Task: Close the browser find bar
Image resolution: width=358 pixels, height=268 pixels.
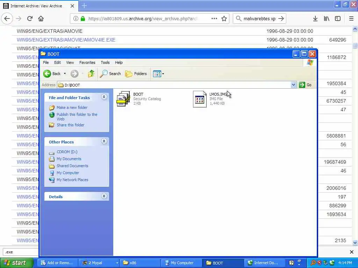Action: tap(352, 252)
